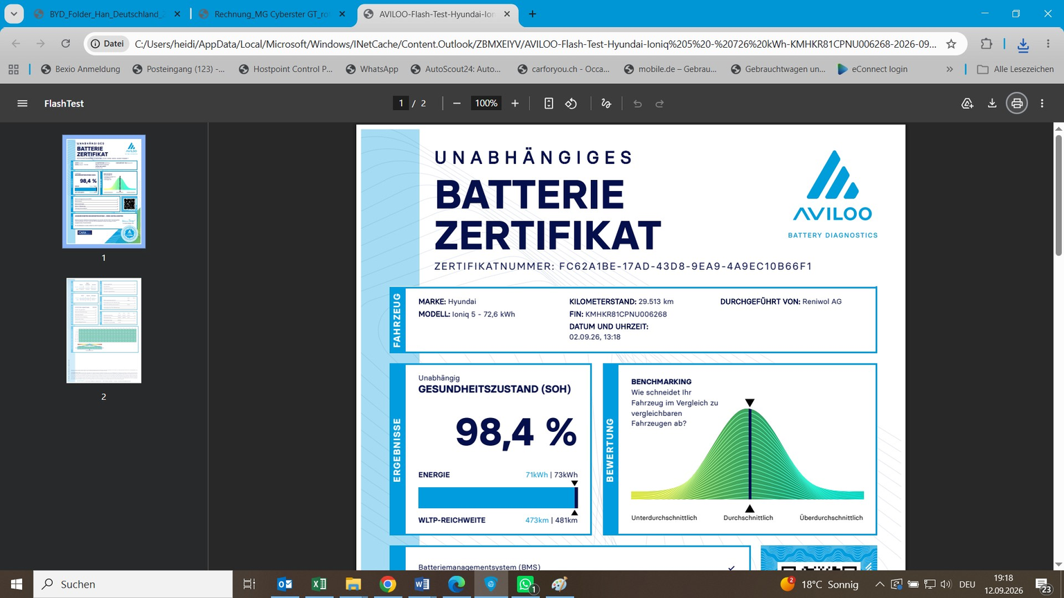
Task: Click the undo arrow in PDF toolbar
Action: [637, 103]
